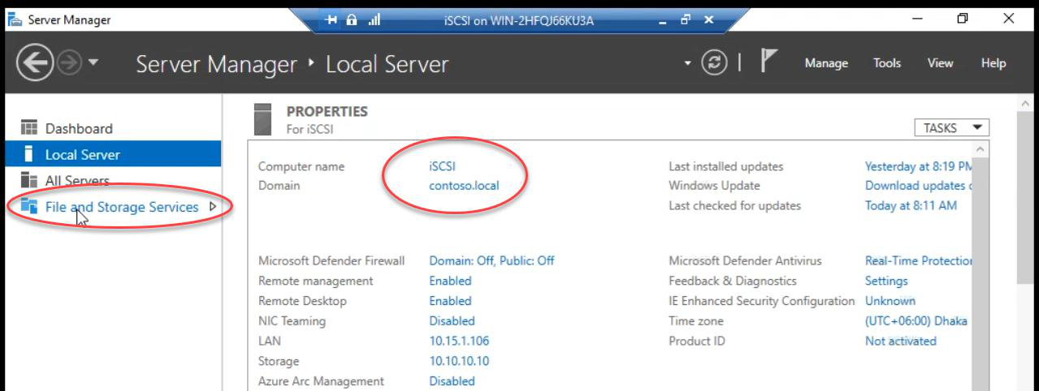Click the Server Manager title bar icon
Image resolution: width=1039 pixels, height=391 pixels.
pyautogui.click(x=16, y=19)
